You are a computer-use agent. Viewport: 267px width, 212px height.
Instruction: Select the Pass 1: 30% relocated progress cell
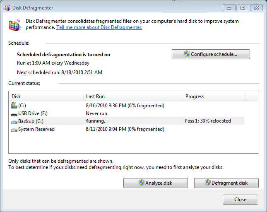pos(207,121)
